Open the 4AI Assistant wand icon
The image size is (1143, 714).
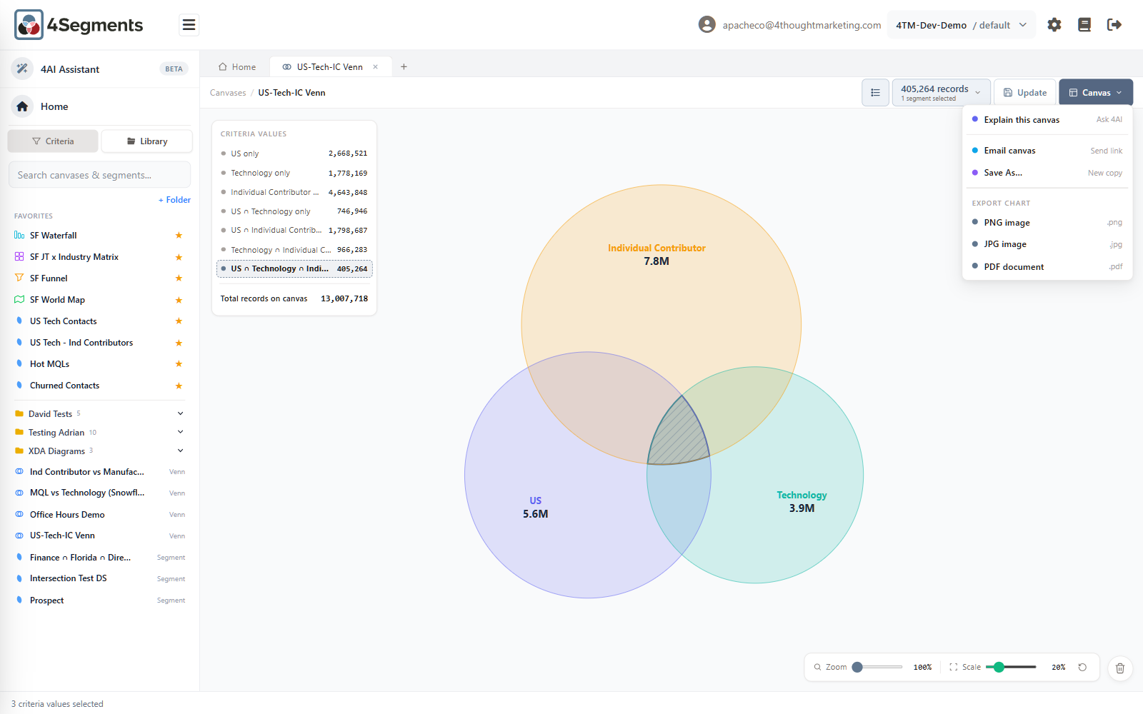tap(22, 69)
